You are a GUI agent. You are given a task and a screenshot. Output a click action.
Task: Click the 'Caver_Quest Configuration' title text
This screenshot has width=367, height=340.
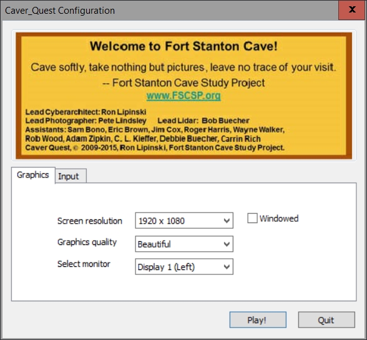pos(60,11)
